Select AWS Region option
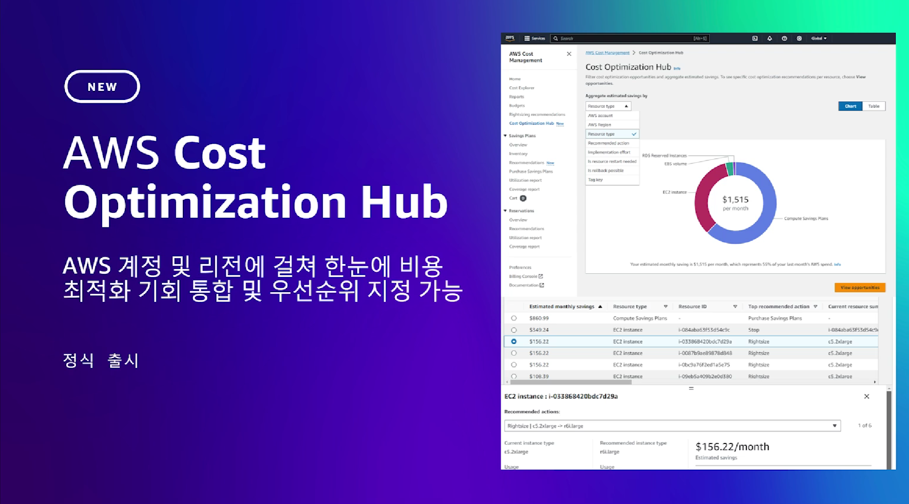 612,125
